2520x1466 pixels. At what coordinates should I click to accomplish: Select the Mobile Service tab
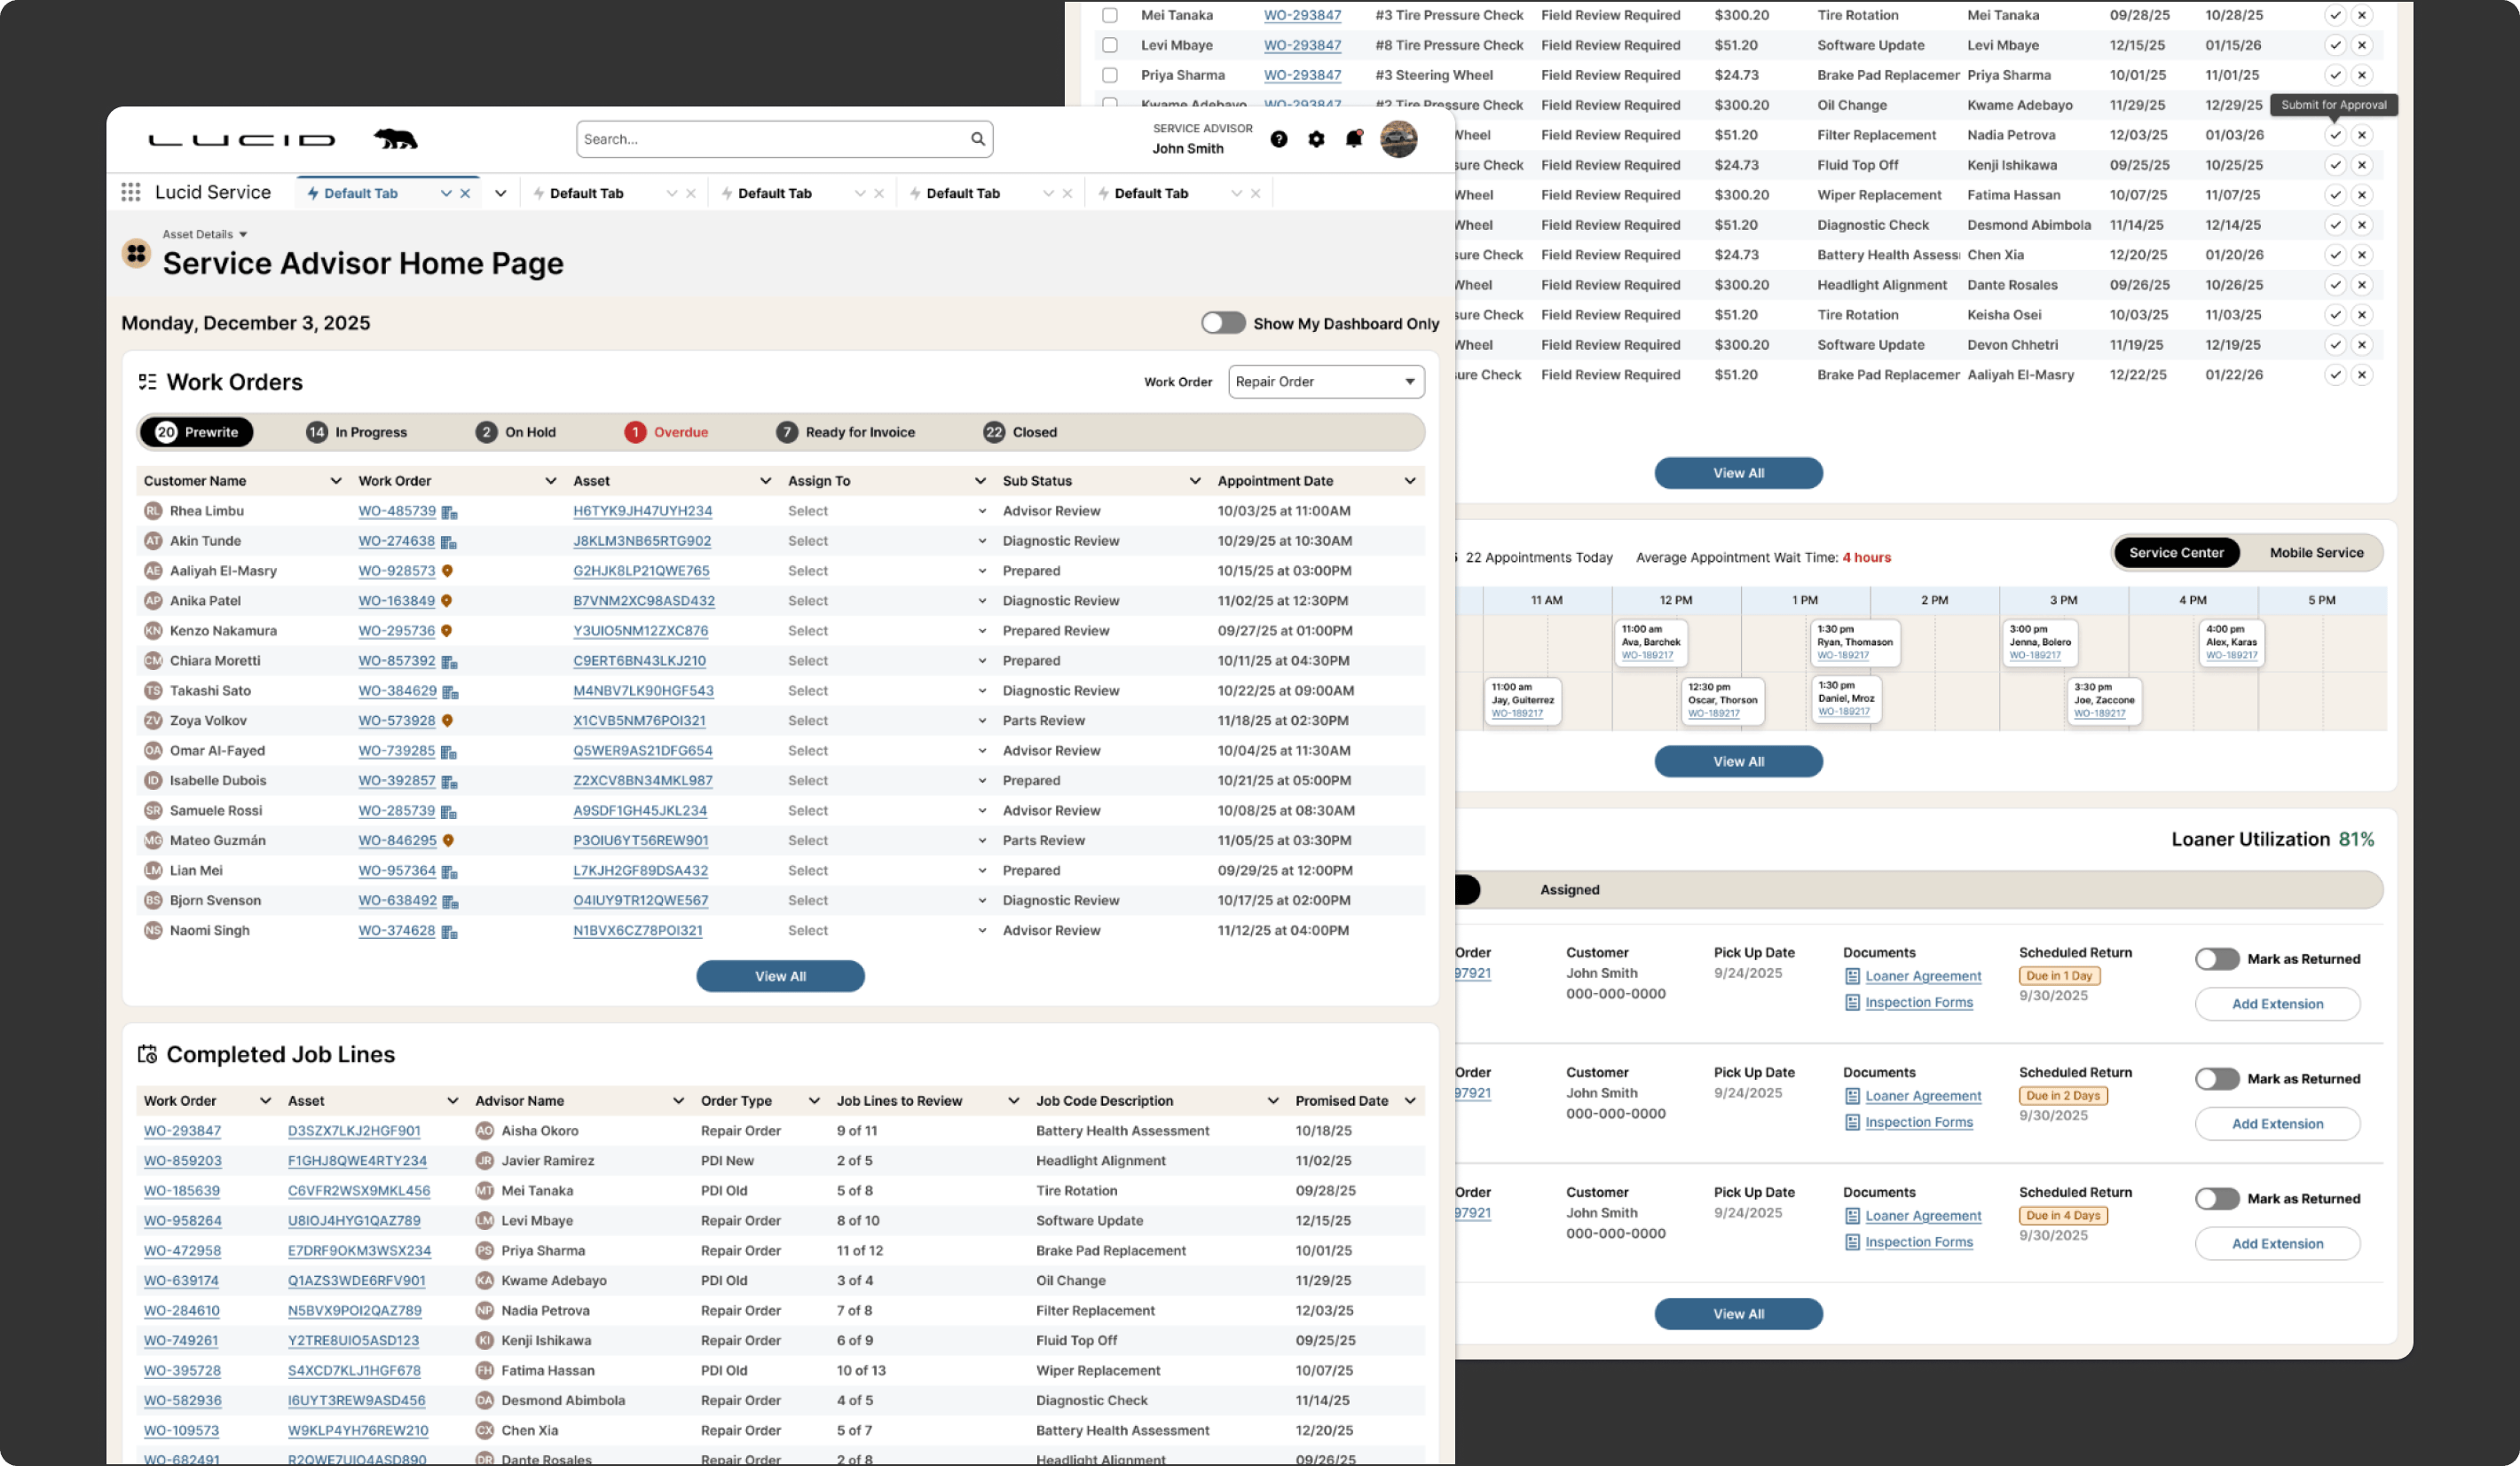point(2315,552)
